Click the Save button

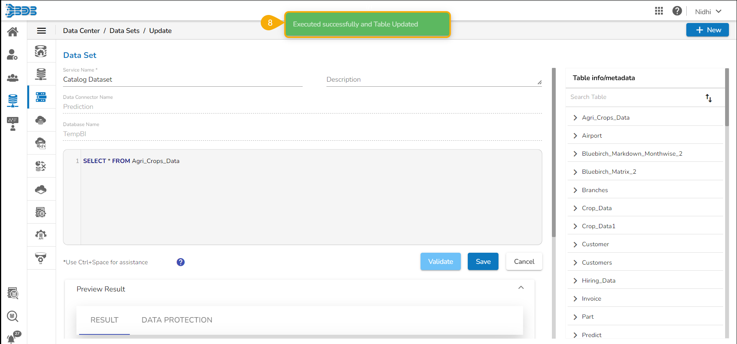point(483,262)
